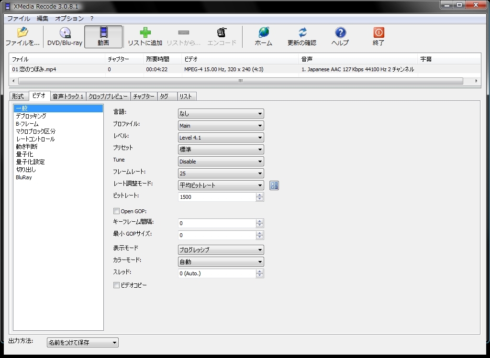Click the green plus リストに追加 icon
Screen dimensions: 490x358
pos(145,33)
